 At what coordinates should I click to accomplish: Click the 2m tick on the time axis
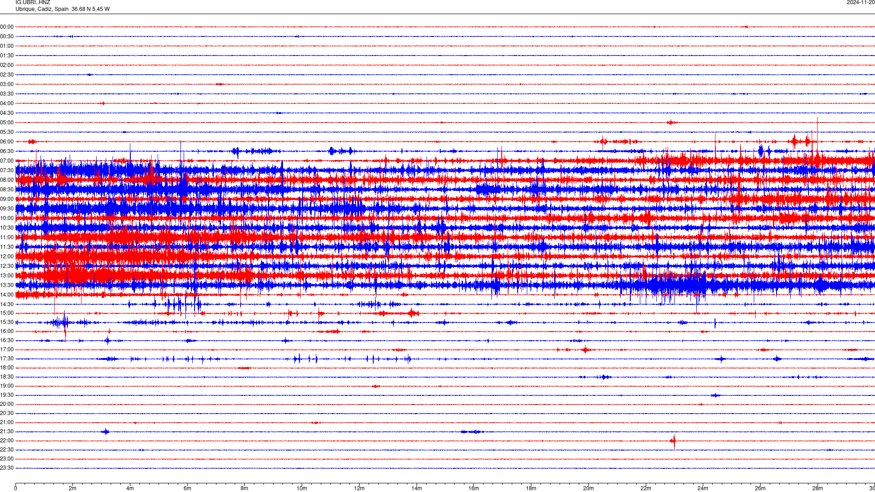[x=73, y=488]
